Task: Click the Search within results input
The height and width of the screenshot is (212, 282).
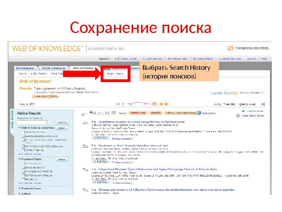Action: pos(32,122)
